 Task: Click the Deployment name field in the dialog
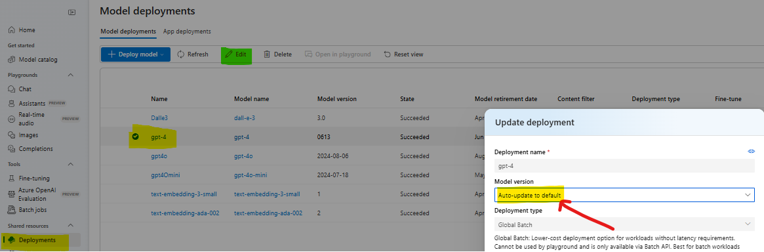pos(624,166)
